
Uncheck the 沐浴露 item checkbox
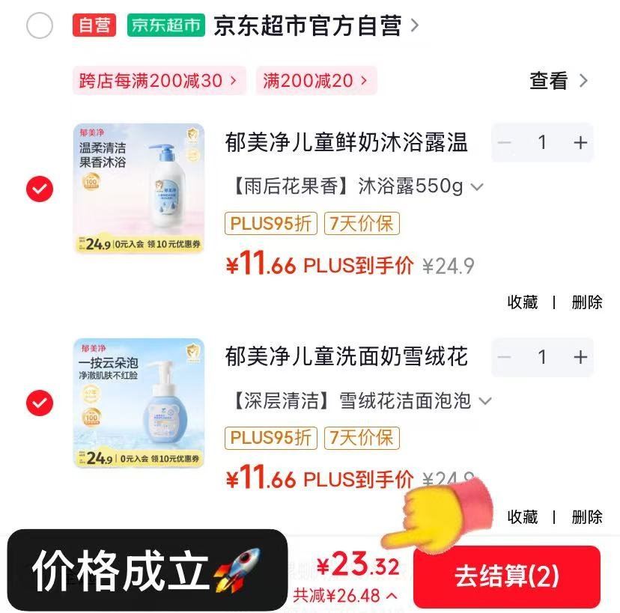click(40, 189)
